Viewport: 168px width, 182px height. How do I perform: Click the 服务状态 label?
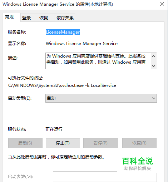tap(17, 129)
